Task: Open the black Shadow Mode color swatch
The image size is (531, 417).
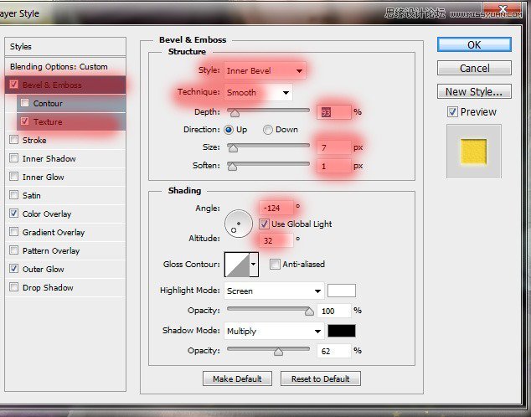Action: pos(342,331)
